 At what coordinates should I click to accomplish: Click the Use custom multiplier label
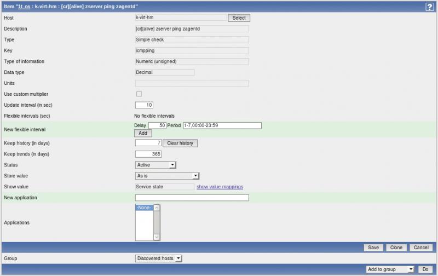click(x=26, y=94)
